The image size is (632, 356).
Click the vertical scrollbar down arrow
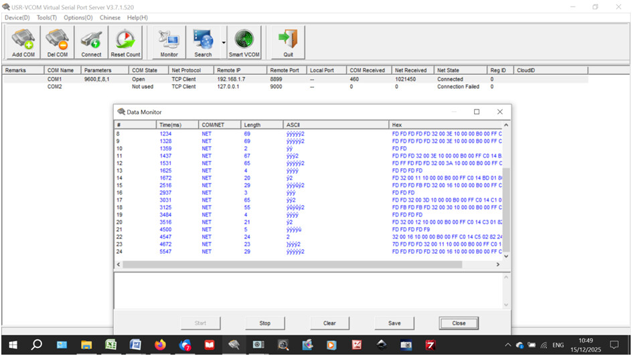tap(506, 256)
